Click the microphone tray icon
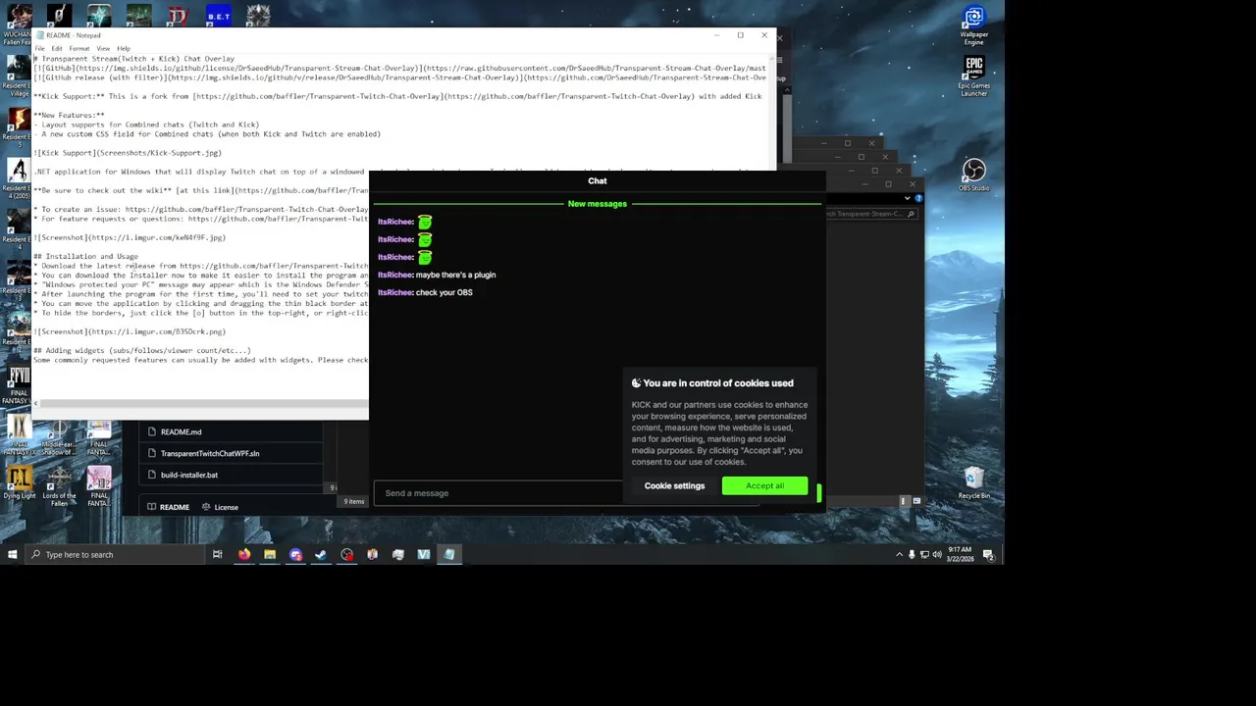 click(912, 555)
